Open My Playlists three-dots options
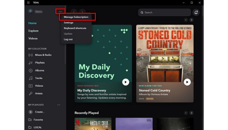This screenshot has height=130, width=228. pyautogui.click(x=59, y=105)
